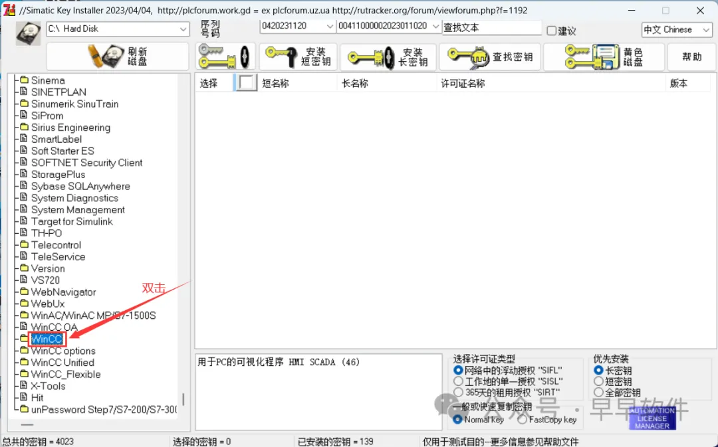The height and width of the screenshot is (447, 718).
Task: Select Telecontrol in the tree
Action: coord(56,245)
